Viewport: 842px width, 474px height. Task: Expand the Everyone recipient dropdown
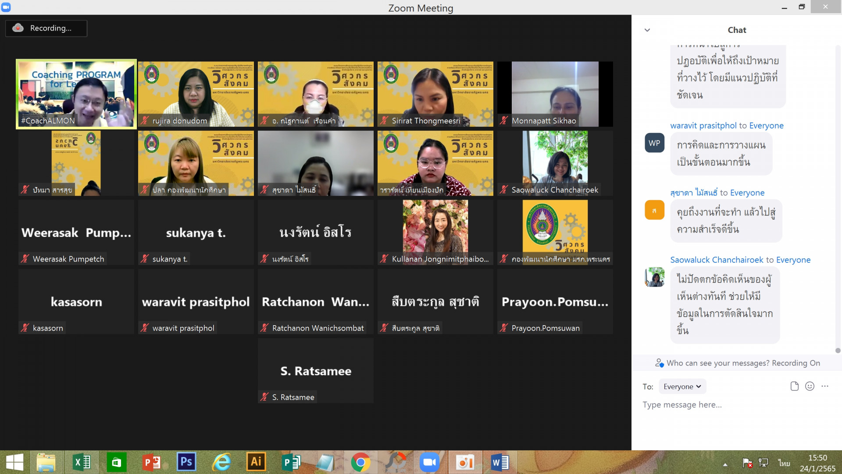[682, 387]
